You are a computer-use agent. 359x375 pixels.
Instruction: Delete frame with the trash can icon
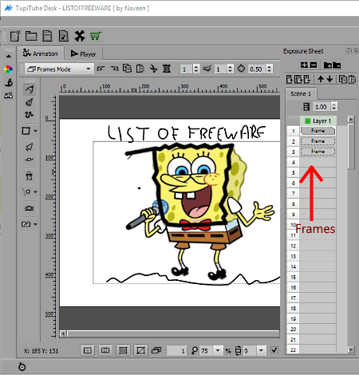coord(167,69)
